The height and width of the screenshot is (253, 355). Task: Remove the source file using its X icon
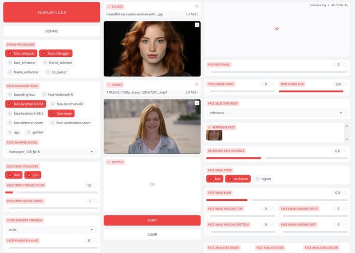[197, 7]
